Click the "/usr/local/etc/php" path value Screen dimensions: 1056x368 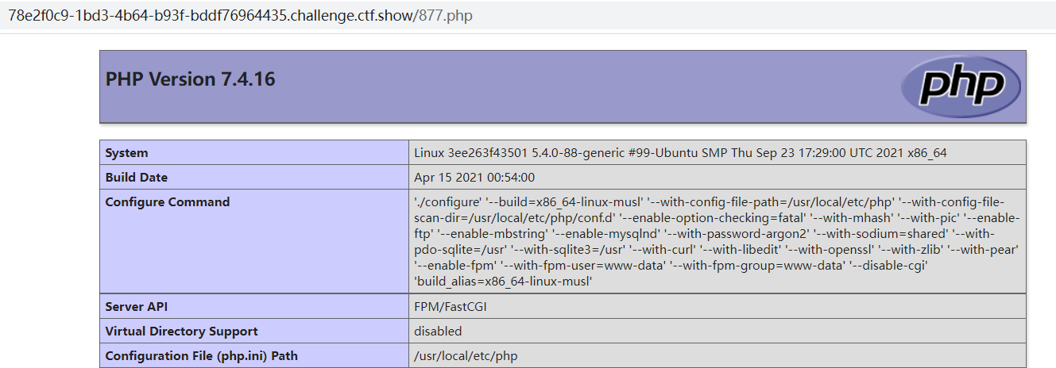466,356
